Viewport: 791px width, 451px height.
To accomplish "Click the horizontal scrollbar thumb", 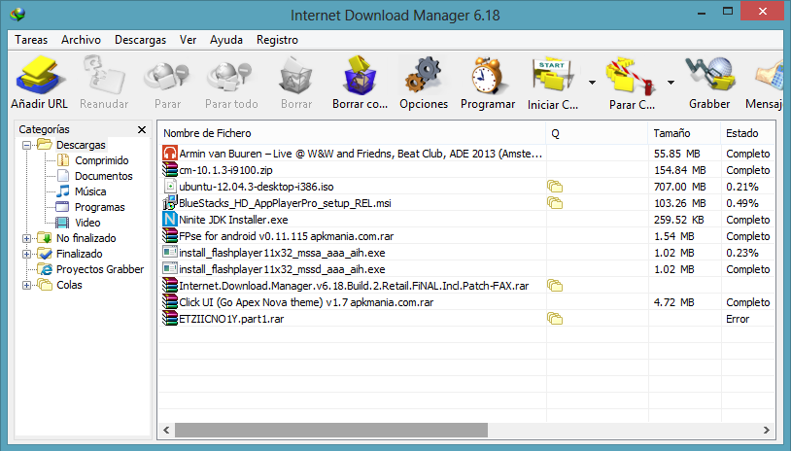I will pos(331,430).
